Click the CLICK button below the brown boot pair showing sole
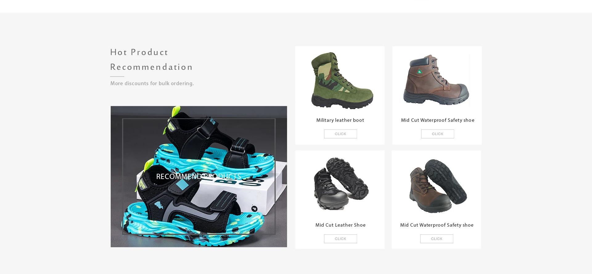This screenshot has width=592, height=274. click(437, 239)
